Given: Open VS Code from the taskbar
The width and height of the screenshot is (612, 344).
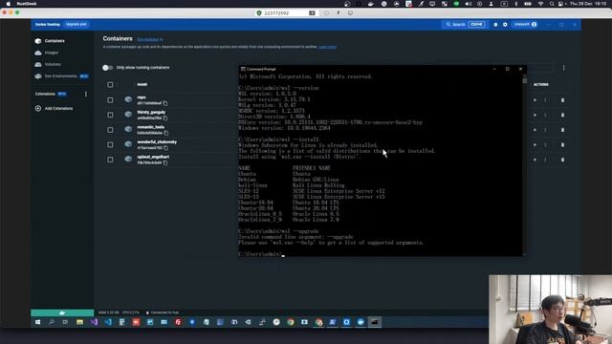Looking at the screenshot, I should pyautogui.click(x=108, y=322).
